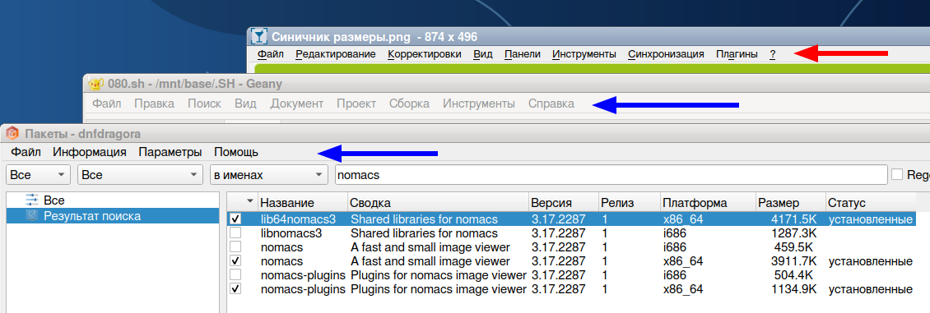Screen dimensions: 930x313
Task: Open Сборка menu in Geany
Action: [x=409, y=104]
